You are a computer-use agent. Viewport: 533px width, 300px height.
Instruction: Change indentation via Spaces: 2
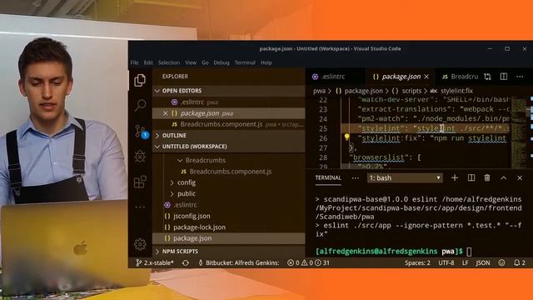pos(417,262)
